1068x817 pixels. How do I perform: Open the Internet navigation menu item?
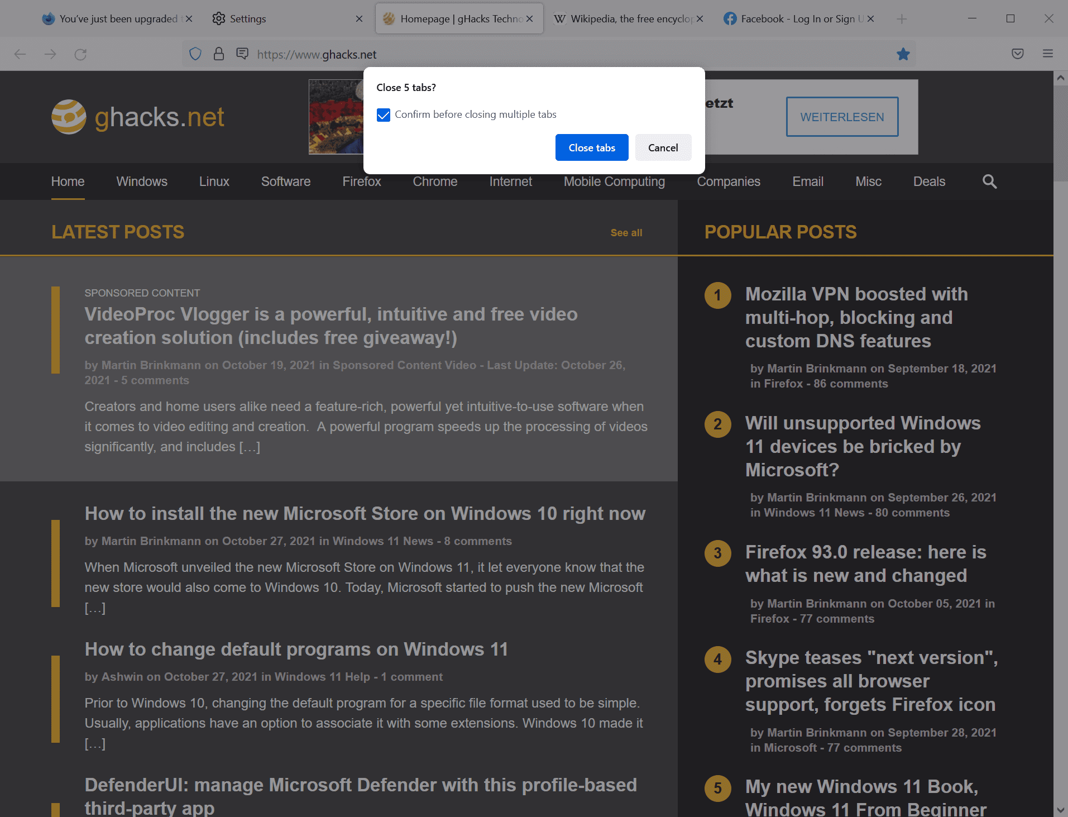coord(510,181)
